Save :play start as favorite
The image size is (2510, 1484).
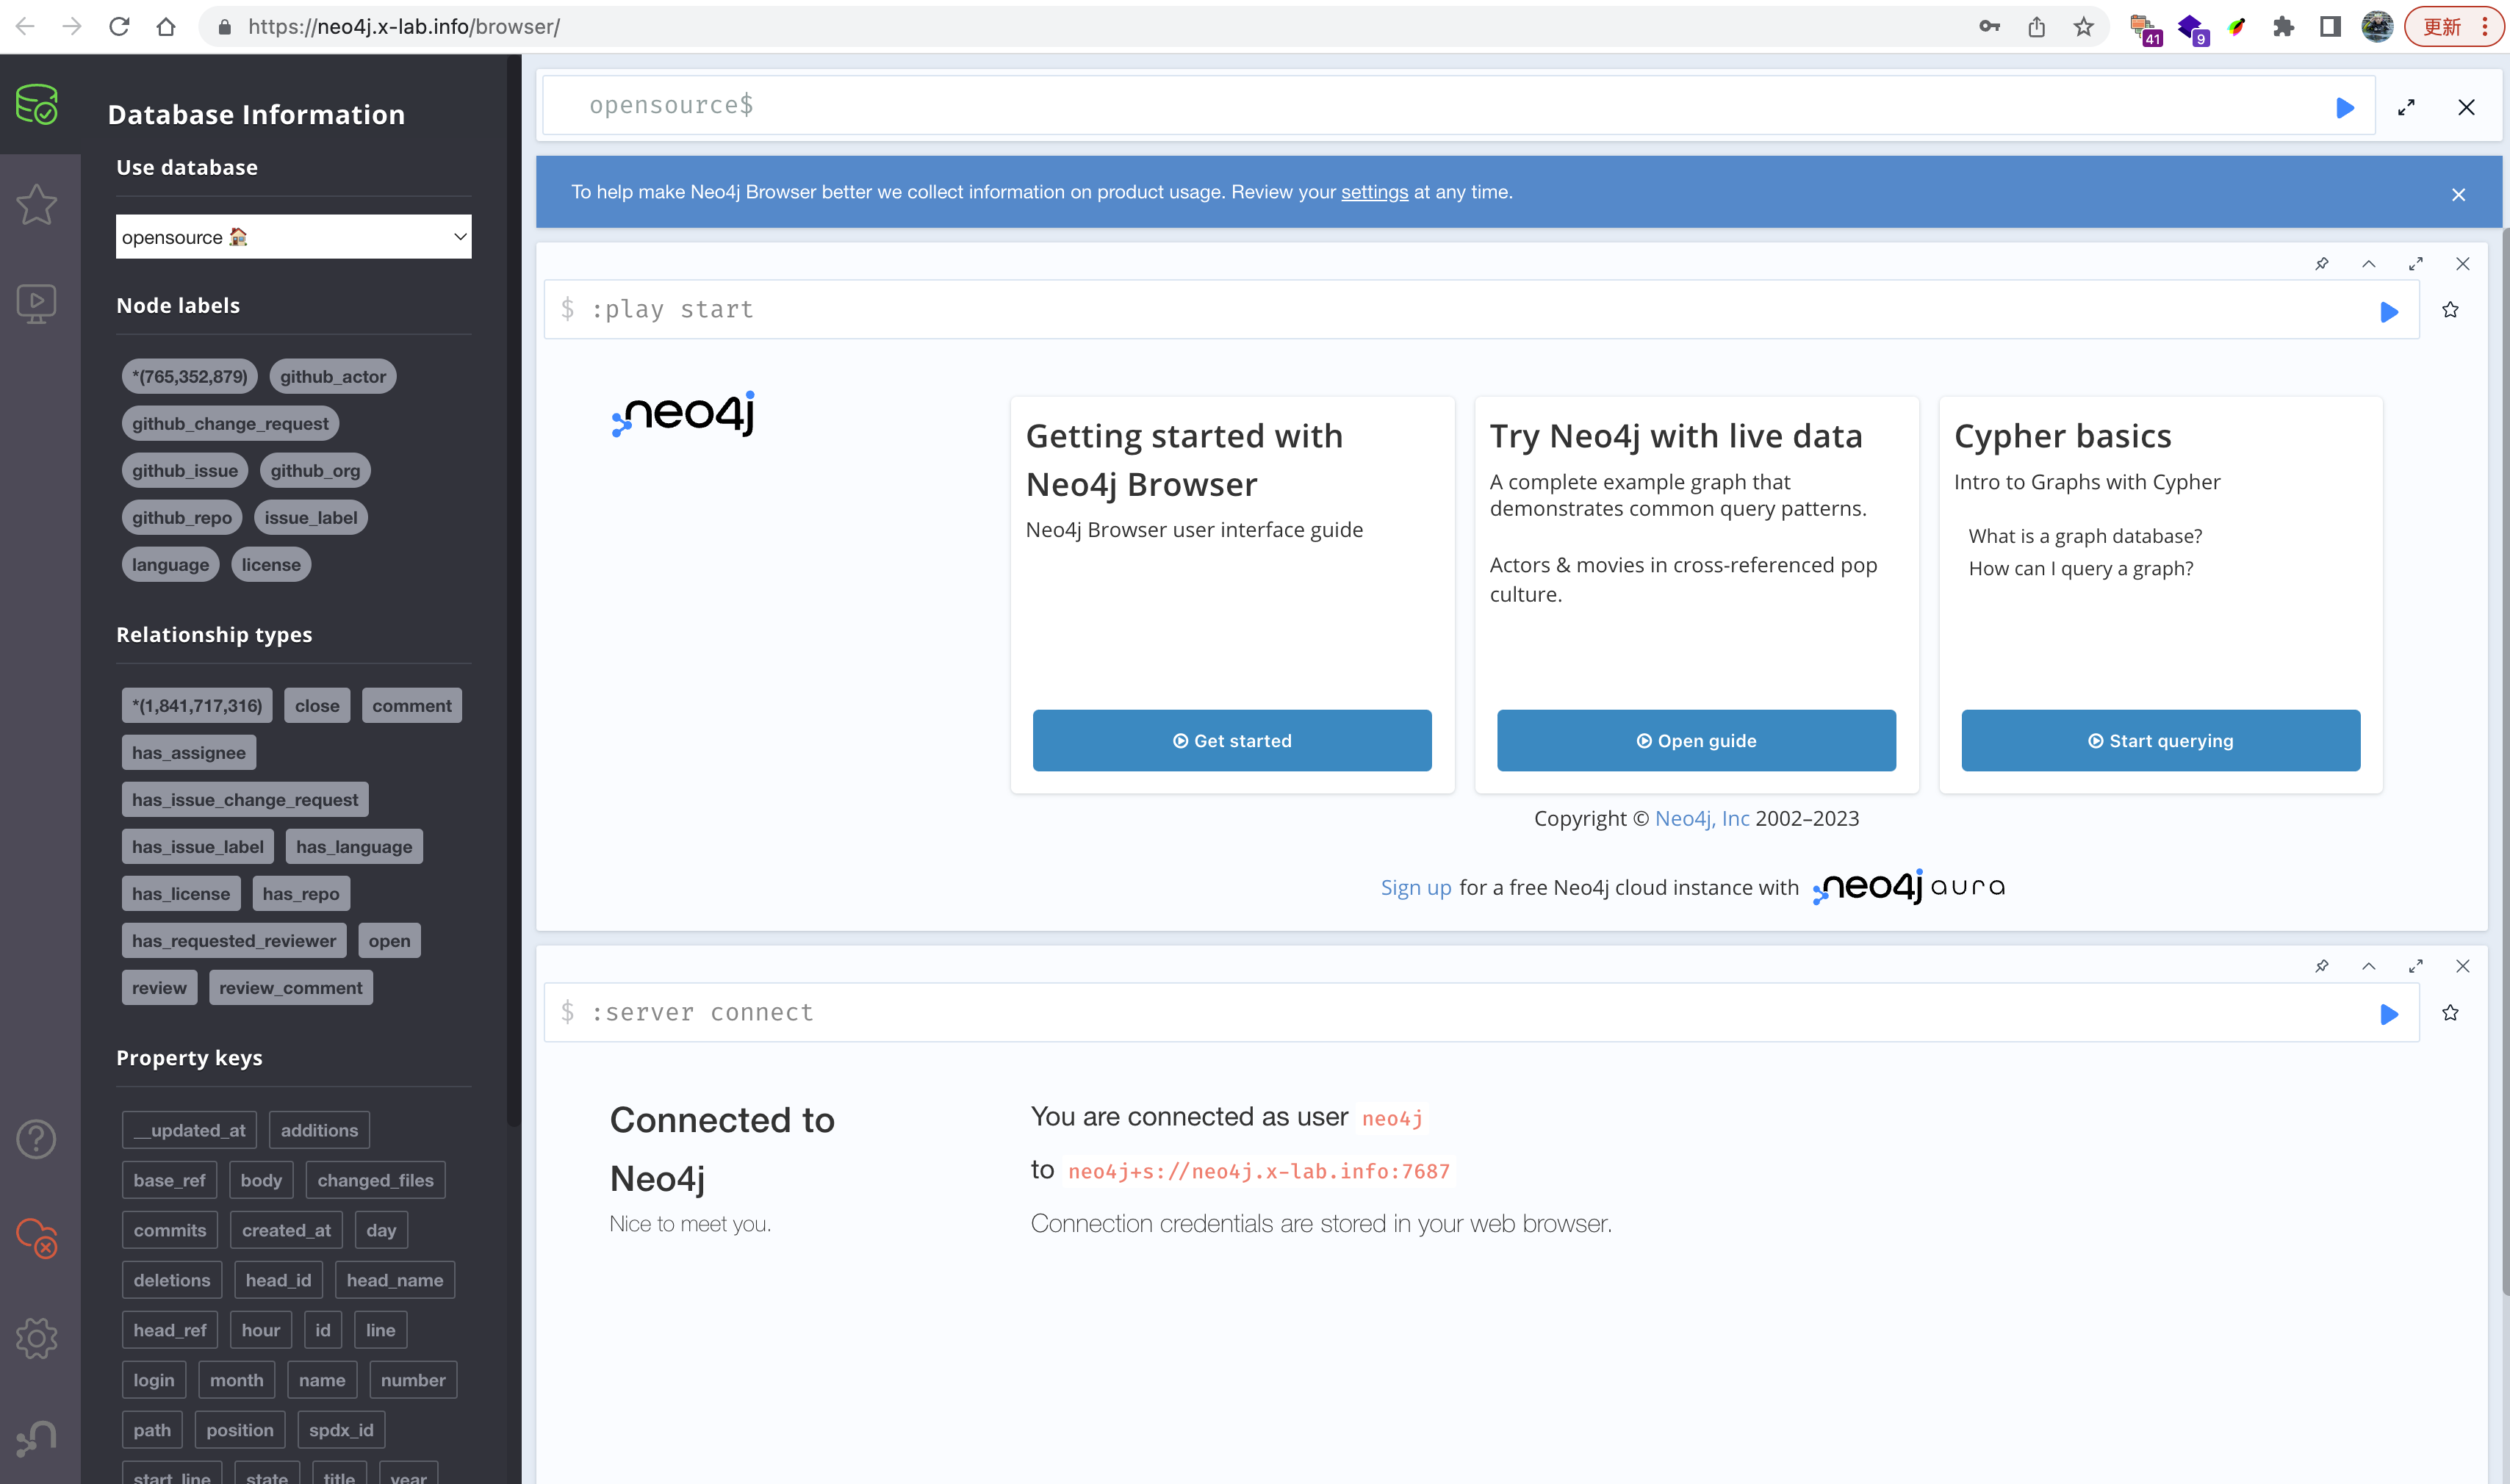pyautogui.click(x=2450, y=310)
